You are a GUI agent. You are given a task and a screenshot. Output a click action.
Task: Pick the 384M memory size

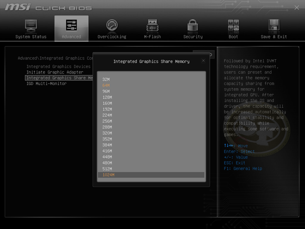[x=151, y=145]
